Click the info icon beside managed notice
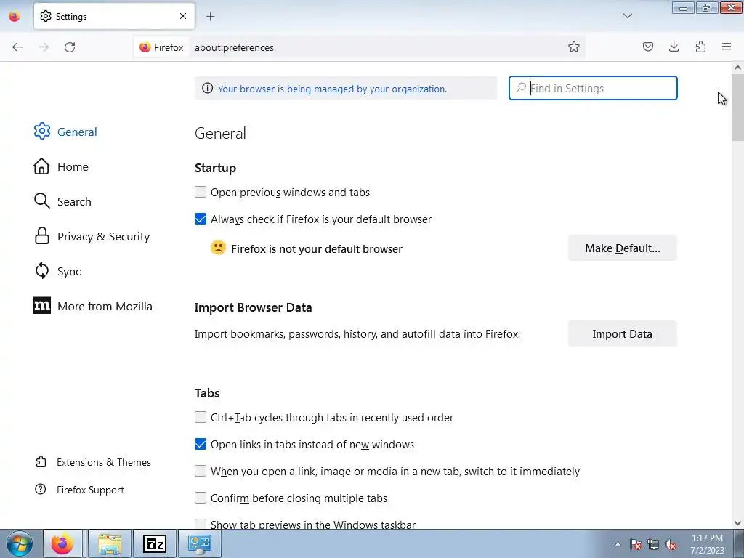 207,88
